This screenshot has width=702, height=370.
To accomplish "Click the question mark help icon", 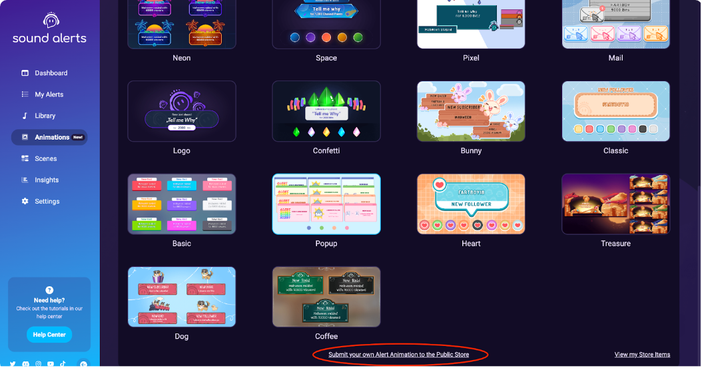I will 49,290.
